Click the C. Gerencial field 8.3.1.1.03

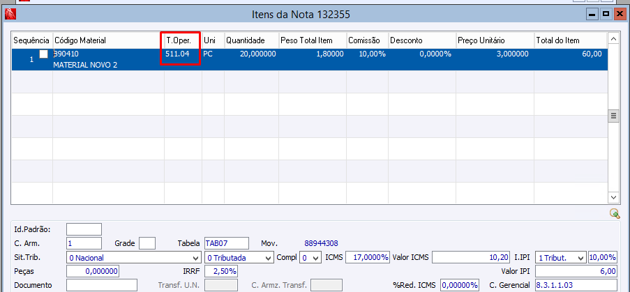click(576, 285)
